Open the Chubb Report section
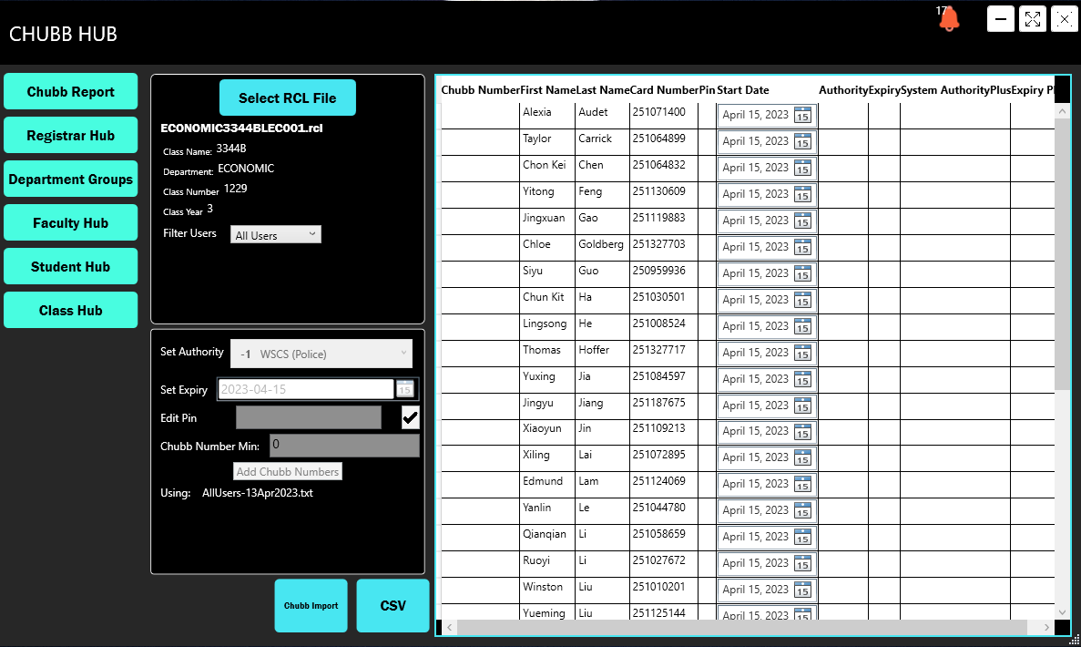 (x=71, y=92)
